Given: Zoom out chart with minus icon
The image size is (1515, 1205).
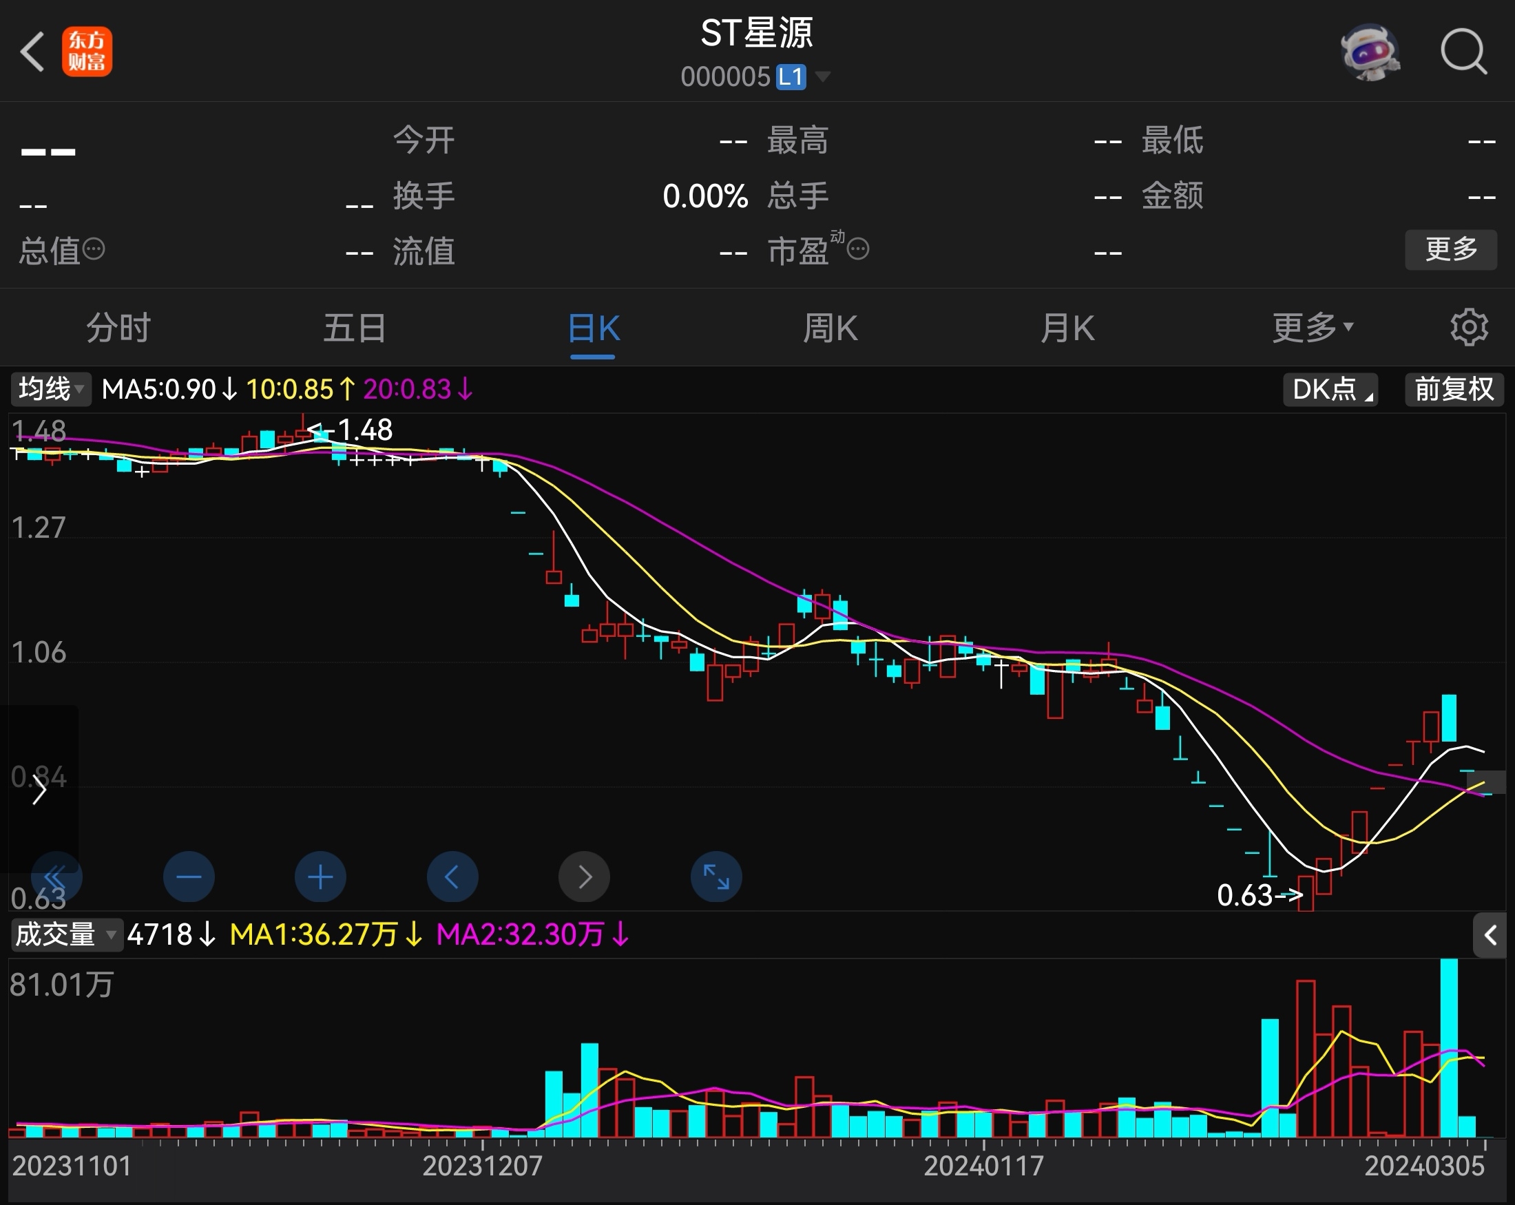Looking at the screenshot, I should coord(188,877).
